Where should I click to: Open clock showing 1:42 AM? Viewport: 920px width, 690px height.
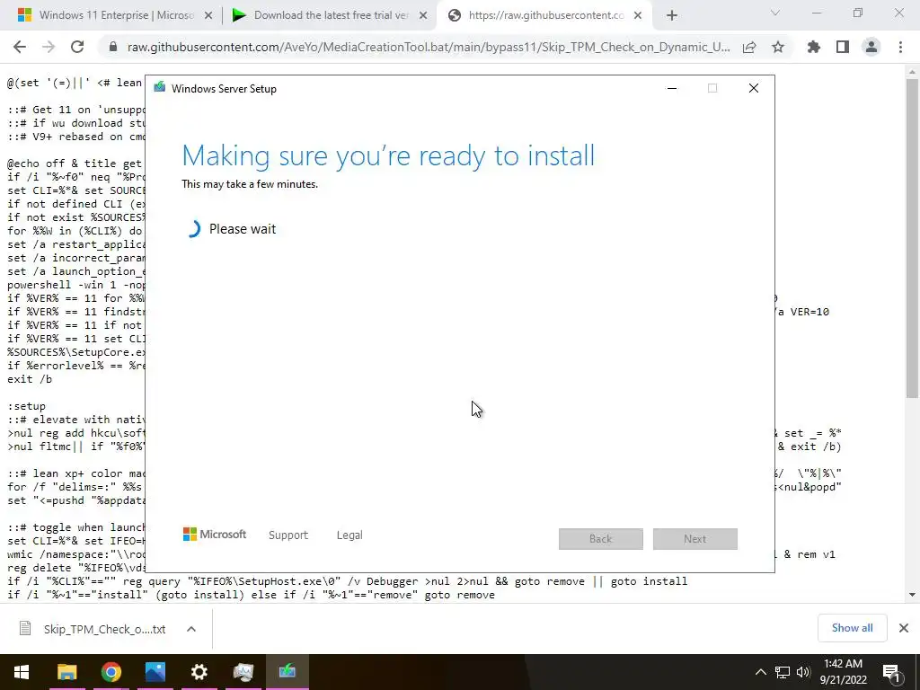[x=843, y=672]
